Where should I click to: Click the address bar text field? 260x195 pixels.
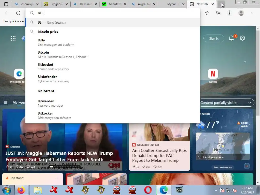click(x=113, y=13)
